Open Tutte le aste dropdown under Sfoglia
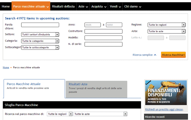The height and width of the screenshot is (120, 191). pos(100,114)
